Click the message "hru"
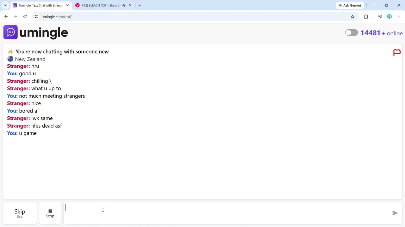 click(35, 66)
